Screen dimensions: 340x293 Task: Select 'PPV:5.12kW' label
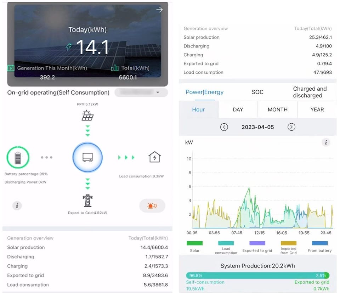[x=87, y=104]
